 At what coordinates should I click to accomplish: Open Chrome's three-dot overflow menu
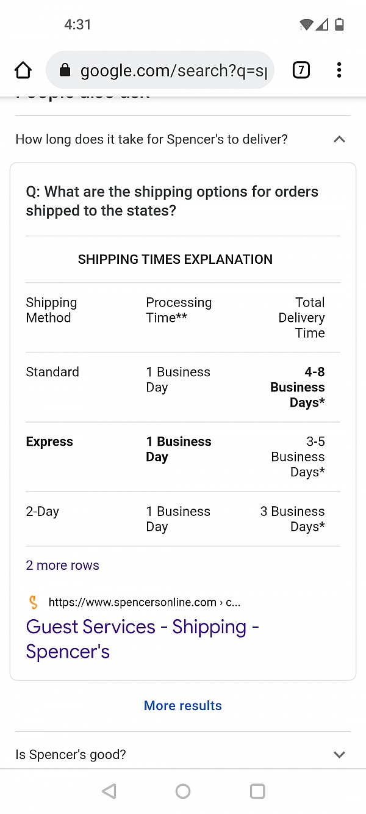click(x=339, y=70)
